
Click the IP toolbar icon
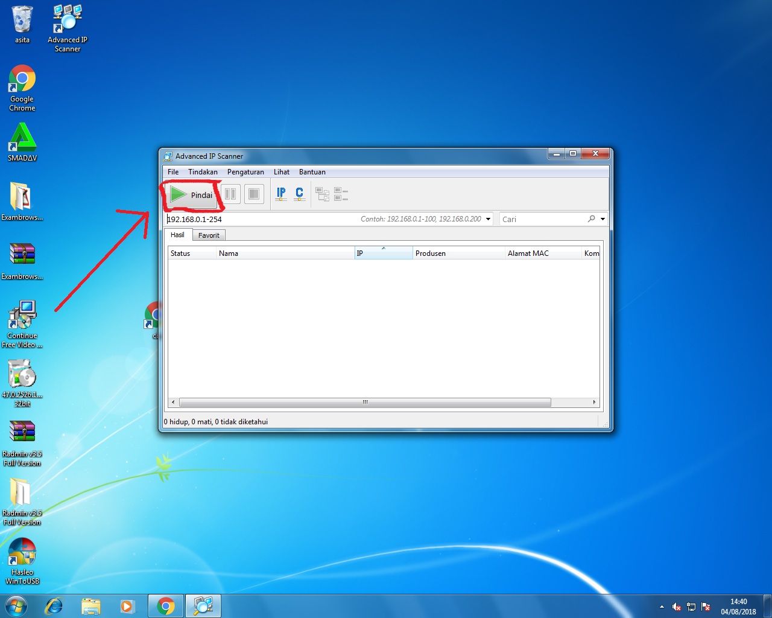coord(281,194)
